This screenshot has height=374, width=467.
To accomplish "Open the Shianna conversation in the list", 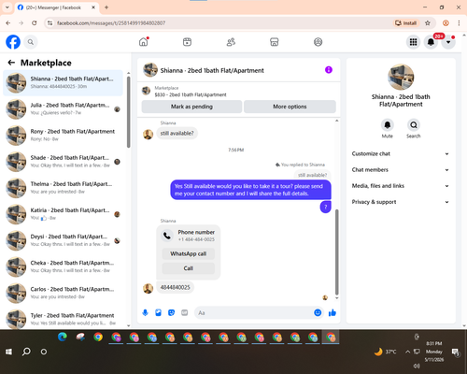I will tap(63, 83).
